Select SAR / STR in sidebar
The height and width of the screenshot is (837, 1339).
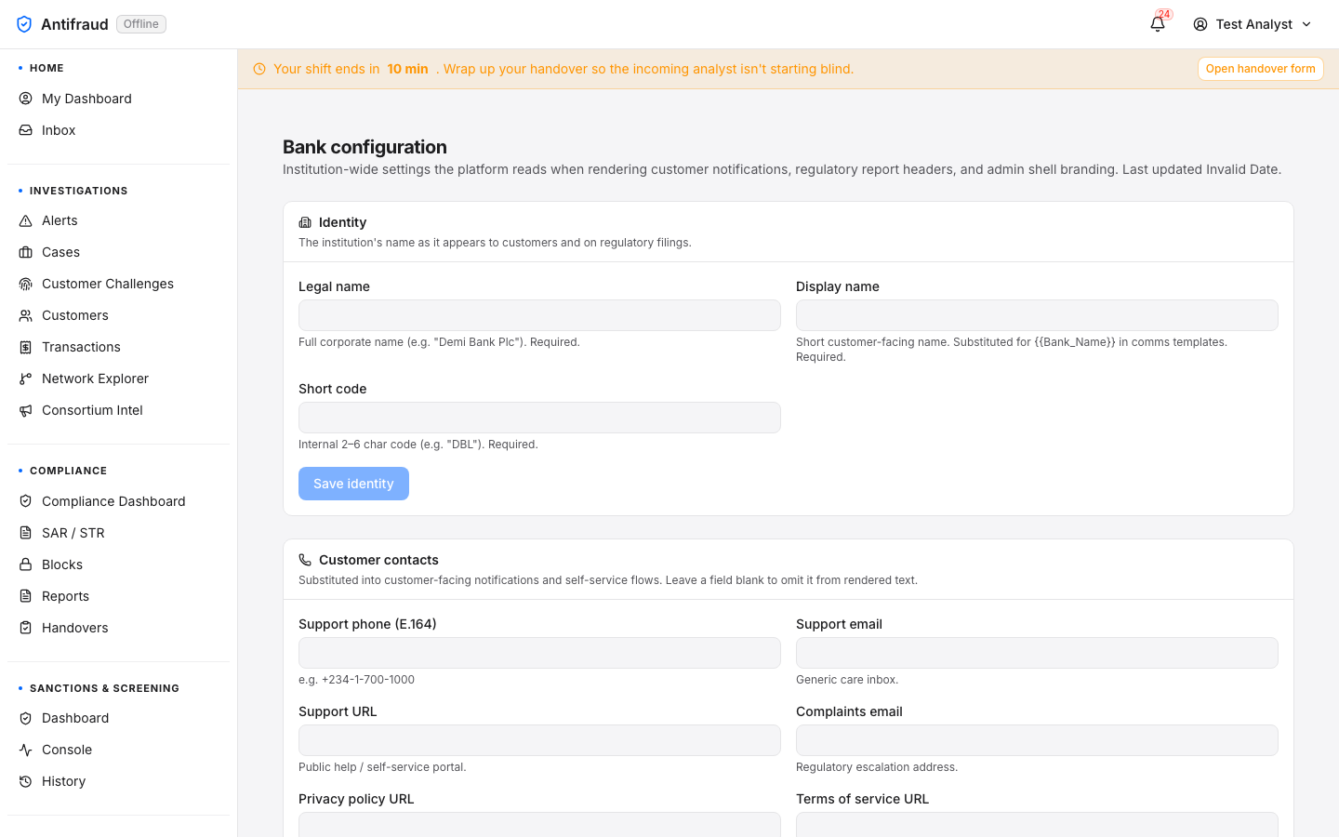point(118,533)
